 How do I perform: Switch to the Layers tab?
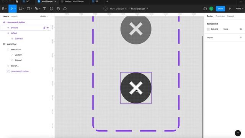click(6, 16)
